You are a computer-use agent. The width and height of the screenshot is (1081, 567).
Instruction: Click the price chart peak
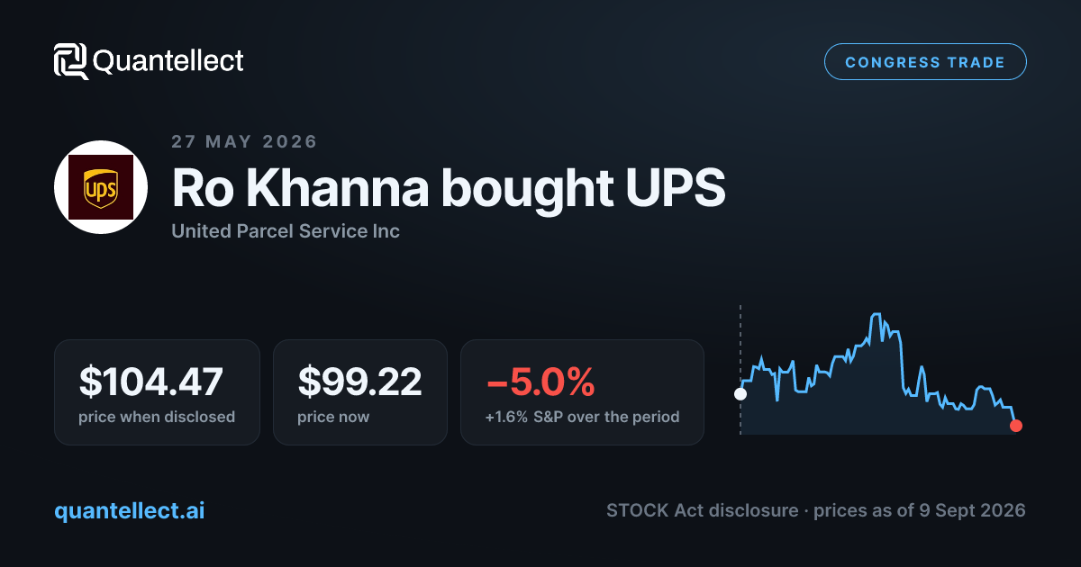[x=875, y=315]
